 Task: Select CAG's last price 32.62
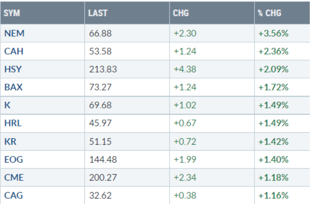[x=100, y=195]
